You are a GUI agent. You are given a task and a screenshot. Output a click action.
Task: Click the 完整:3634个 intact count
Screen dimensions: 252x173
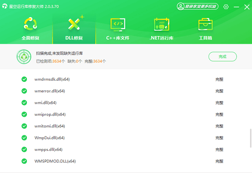click(95, 61)
